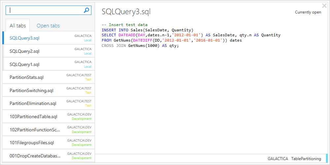Click the TablePartitioning database label
The image size is (330, 165).
[x=306, y=159]
